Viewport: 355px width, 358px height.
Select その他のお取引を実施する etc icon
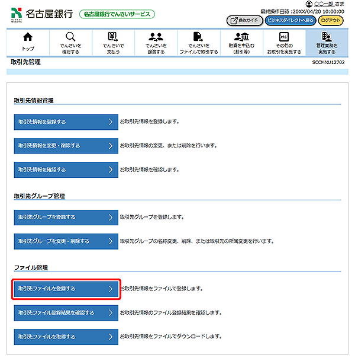coord(284,37)
